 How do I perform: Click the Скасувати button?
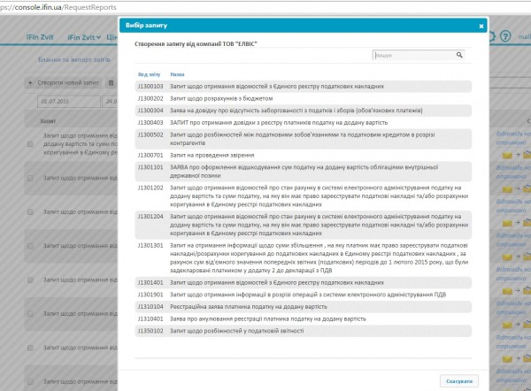click(458, 381)
